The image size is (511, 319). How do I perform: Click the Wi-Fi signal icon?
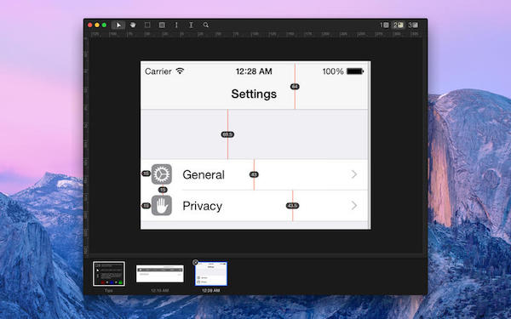pyautogui.click(x=180, y=71)
